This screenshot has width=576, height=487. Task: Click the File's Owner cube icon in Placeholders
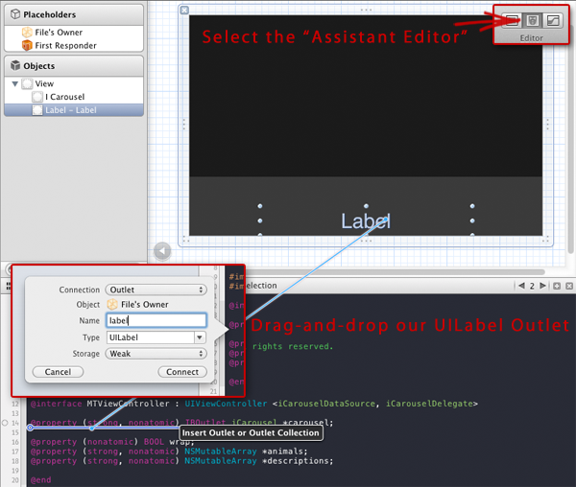pos(27,33)
